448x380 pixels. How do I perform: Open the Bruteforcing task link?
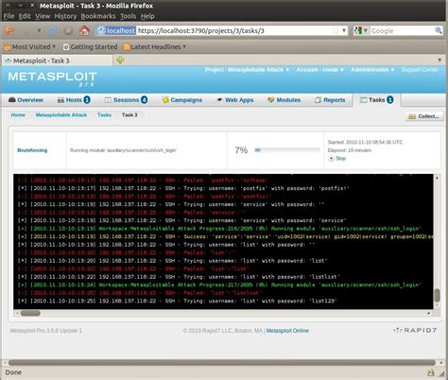pos(32,150)
